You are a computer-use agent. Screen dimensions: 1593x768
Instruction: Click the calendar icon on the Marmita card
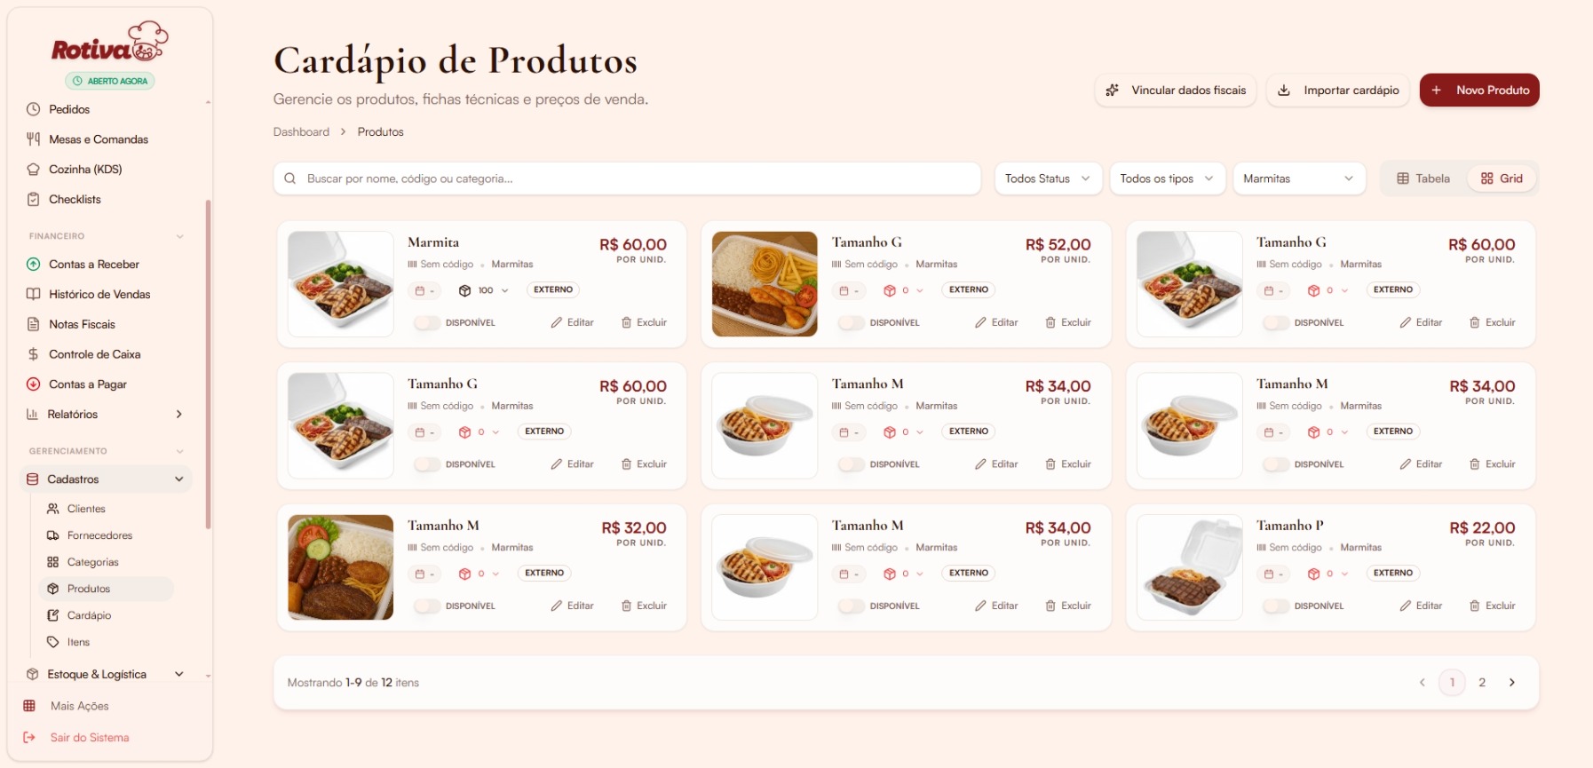pos(420,290)
